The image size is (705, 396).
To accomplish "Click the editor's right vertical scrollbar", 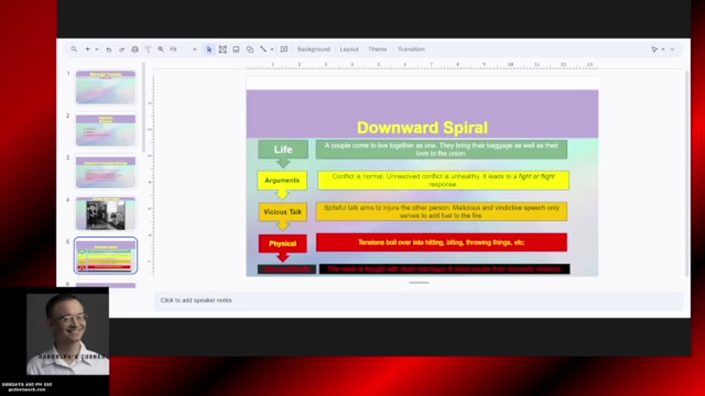I will click(686, 173).
